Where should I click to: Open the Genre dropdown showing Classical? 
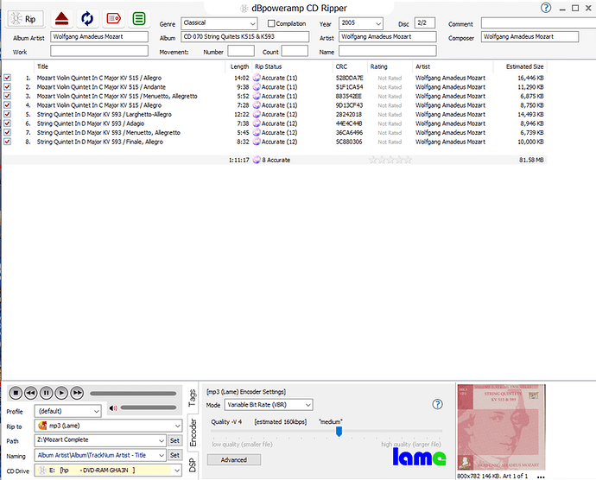219,23
